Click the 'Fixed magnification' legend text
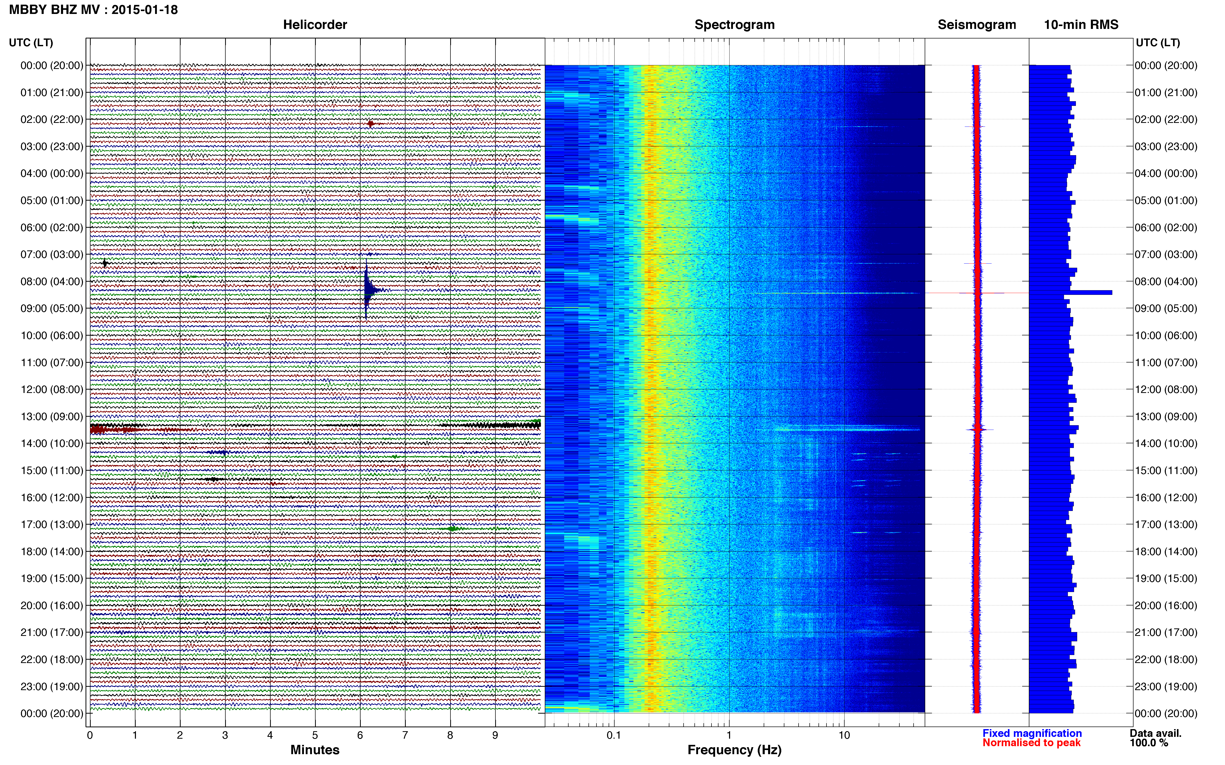Viewport: 1225px width, 765px height. [x=1032, y=733]
